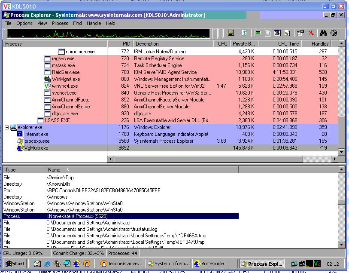Click the VNC icon in system tray
The width and height of the screenshot is (349, 273).
(x=317, y=264)
